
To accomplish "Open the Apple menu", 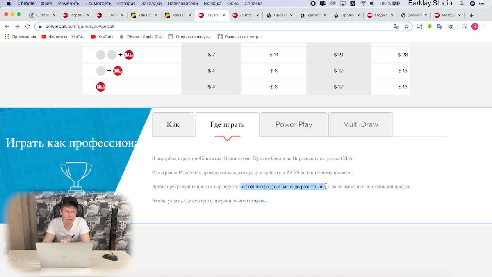I will tap(8, 3).
